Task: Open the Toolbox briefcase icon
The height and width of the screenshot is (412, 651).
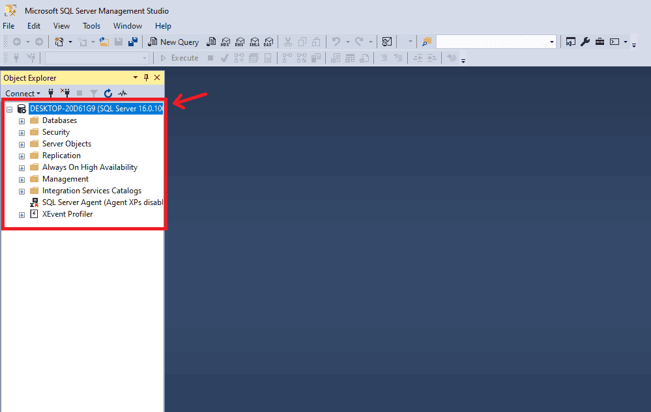Action: [x=599, y=42]
